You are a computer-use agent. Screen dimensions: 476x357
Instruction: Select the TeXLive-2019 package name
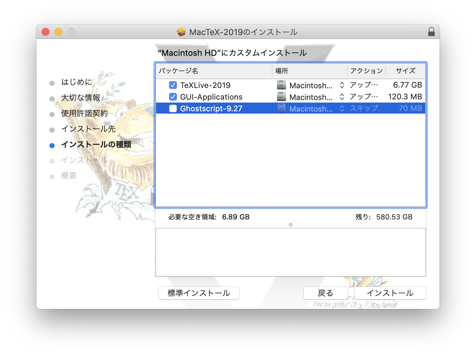coord(205,85)
